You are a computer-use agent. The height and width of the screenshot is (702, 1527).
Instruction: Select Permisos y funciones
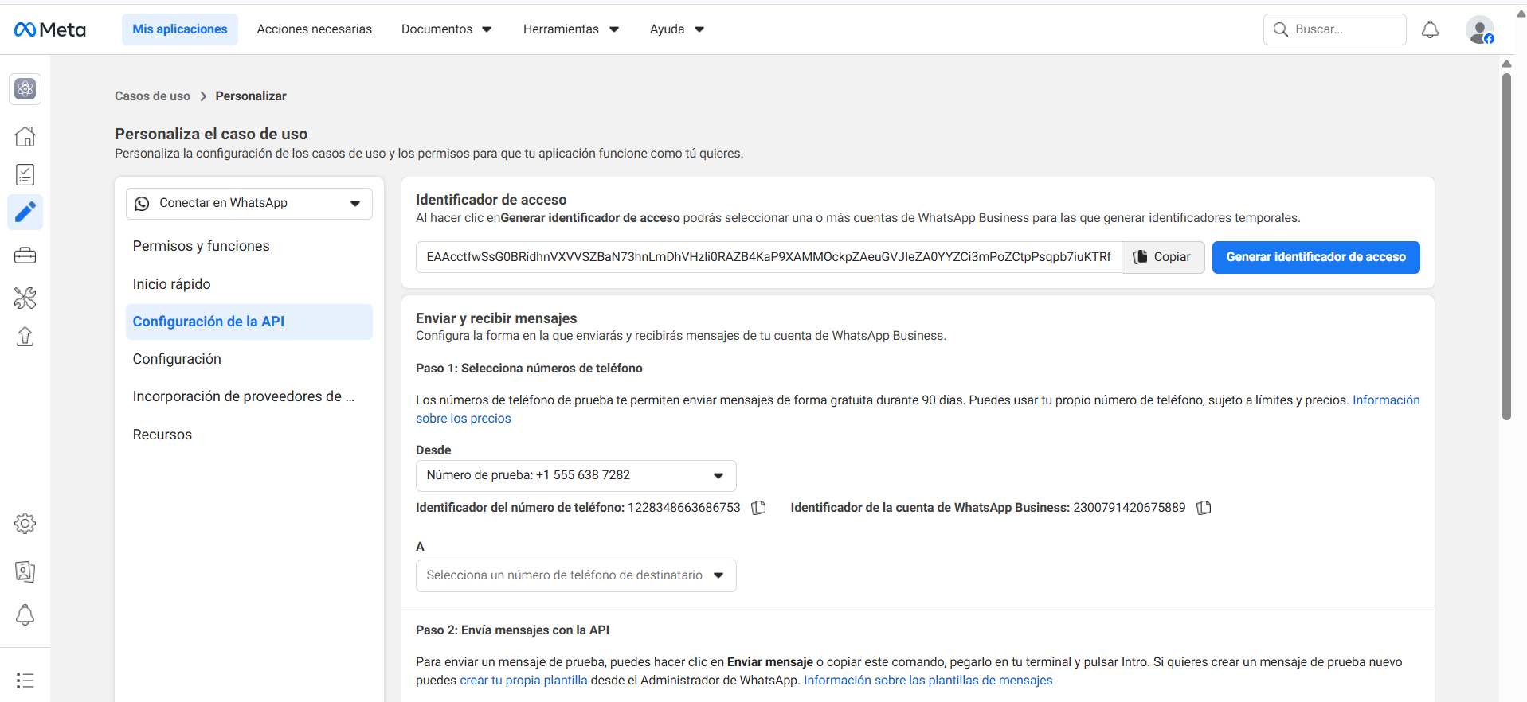(x=249, y=246)
